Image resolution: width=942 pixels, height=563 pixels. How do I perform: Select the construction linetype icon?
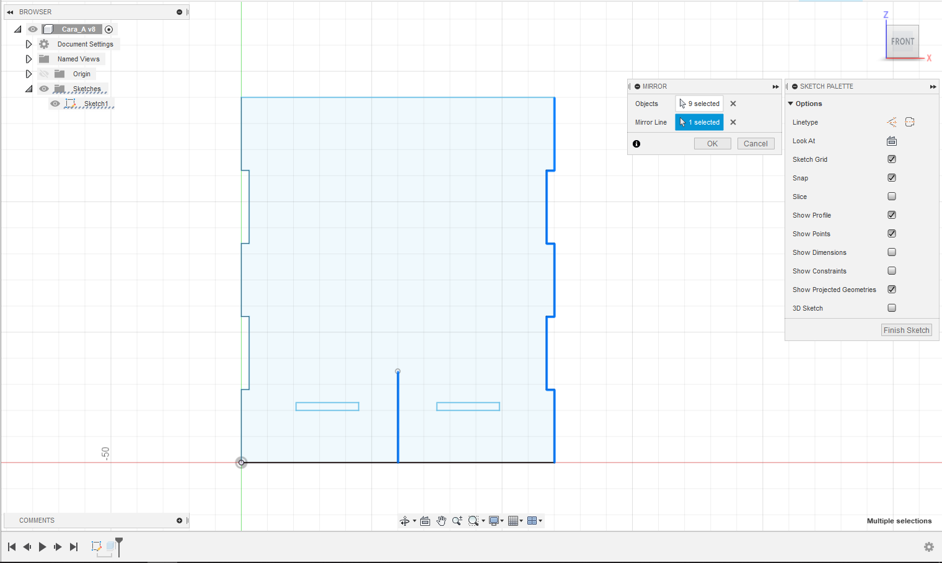tap(892, 122)
